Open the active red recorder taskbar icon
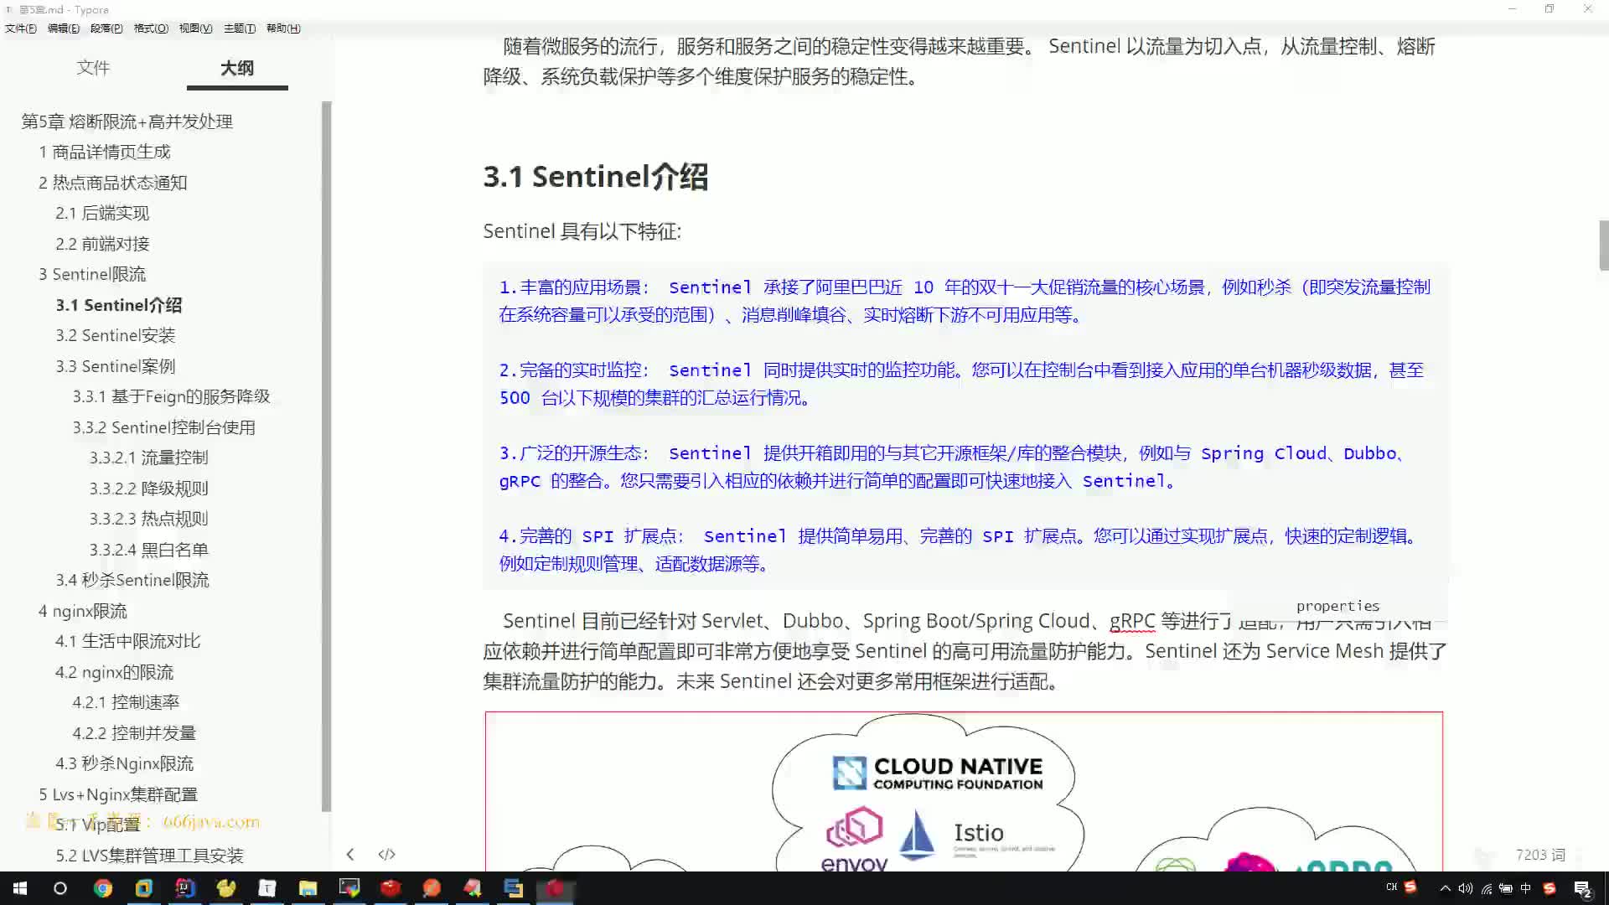 (555, 888)
